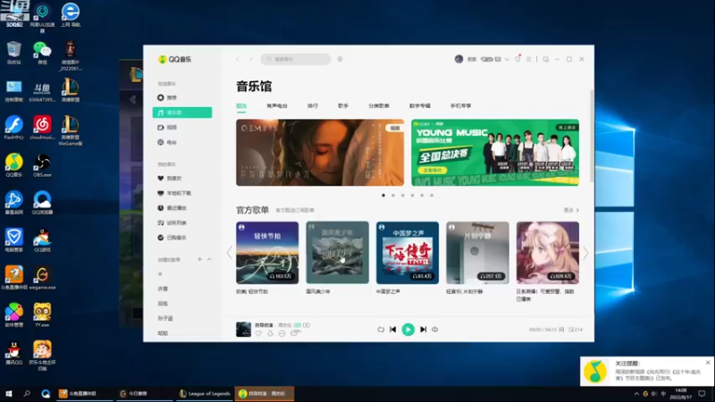715x402 pixels.
Task: Open more options for current song
Action: click(x=282, y=333)
